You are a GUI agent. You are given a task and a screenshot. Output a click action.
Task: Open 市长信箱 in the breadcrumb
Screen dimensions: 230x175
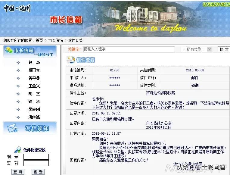[x=55, y=40]
